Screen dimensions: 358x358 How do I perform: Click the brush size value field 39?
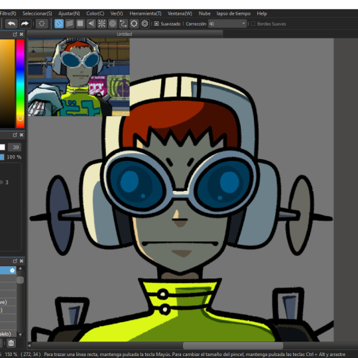[15, 147]
